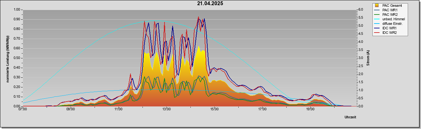Select the PAC WR1 legend label
The image size is (421, 129).
coord(390,10)
